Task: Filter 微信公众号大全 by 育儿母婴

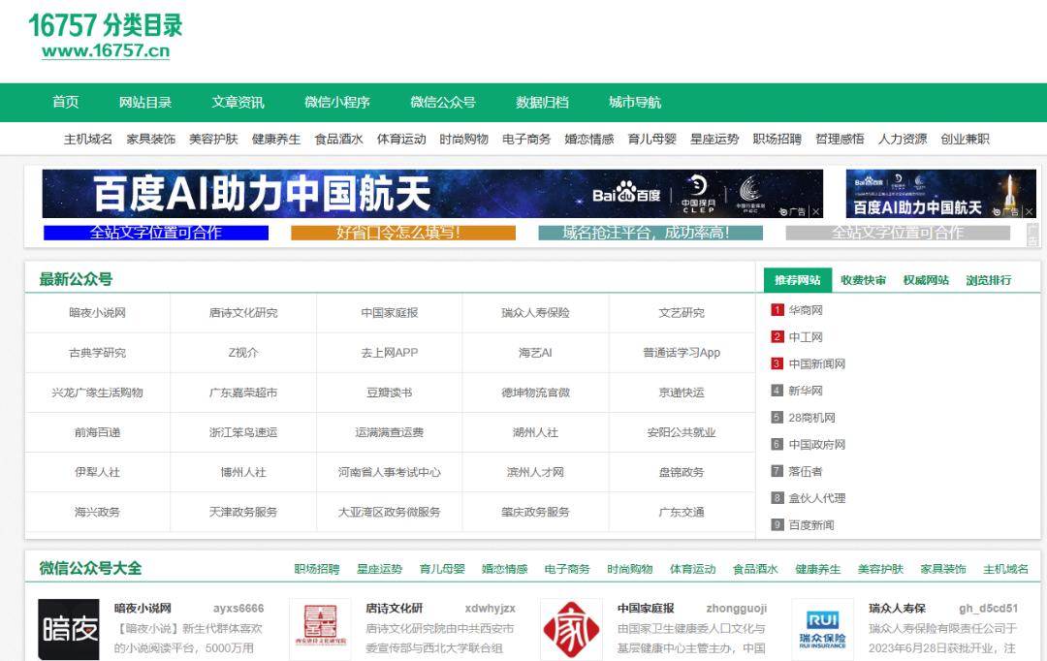Action: [x=442, y=570]
